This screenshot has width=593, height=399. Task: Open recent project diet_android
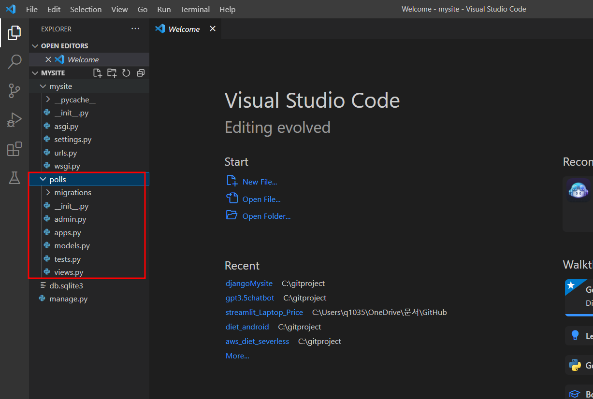tap(247, 327)
